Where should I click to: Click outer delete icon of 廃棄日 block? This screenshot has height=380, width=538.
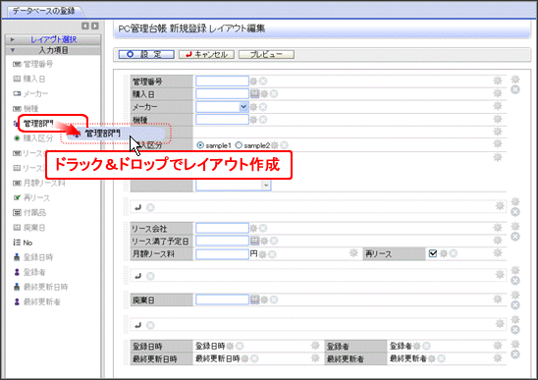pyautogui.click(x=515, y=305)
